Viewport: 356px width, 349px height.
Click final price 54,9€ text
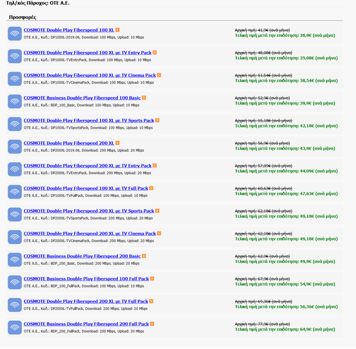[x=285, y=284]
